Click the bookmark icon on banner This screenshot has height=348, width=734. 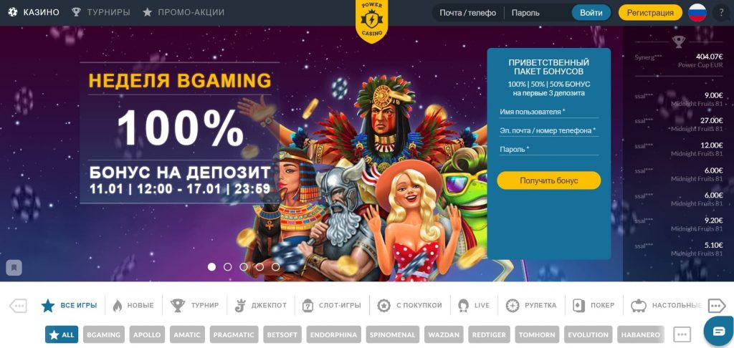pyautogui.click(x=14, y=268)
